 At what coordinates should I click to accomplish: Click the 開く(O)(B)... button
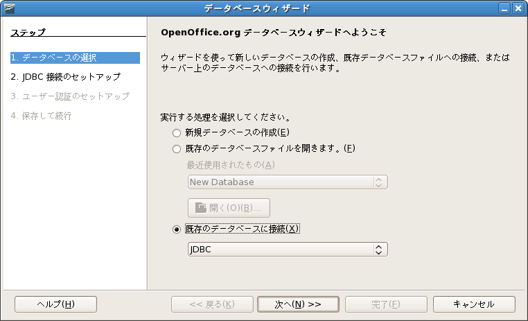tap(229, 208)
